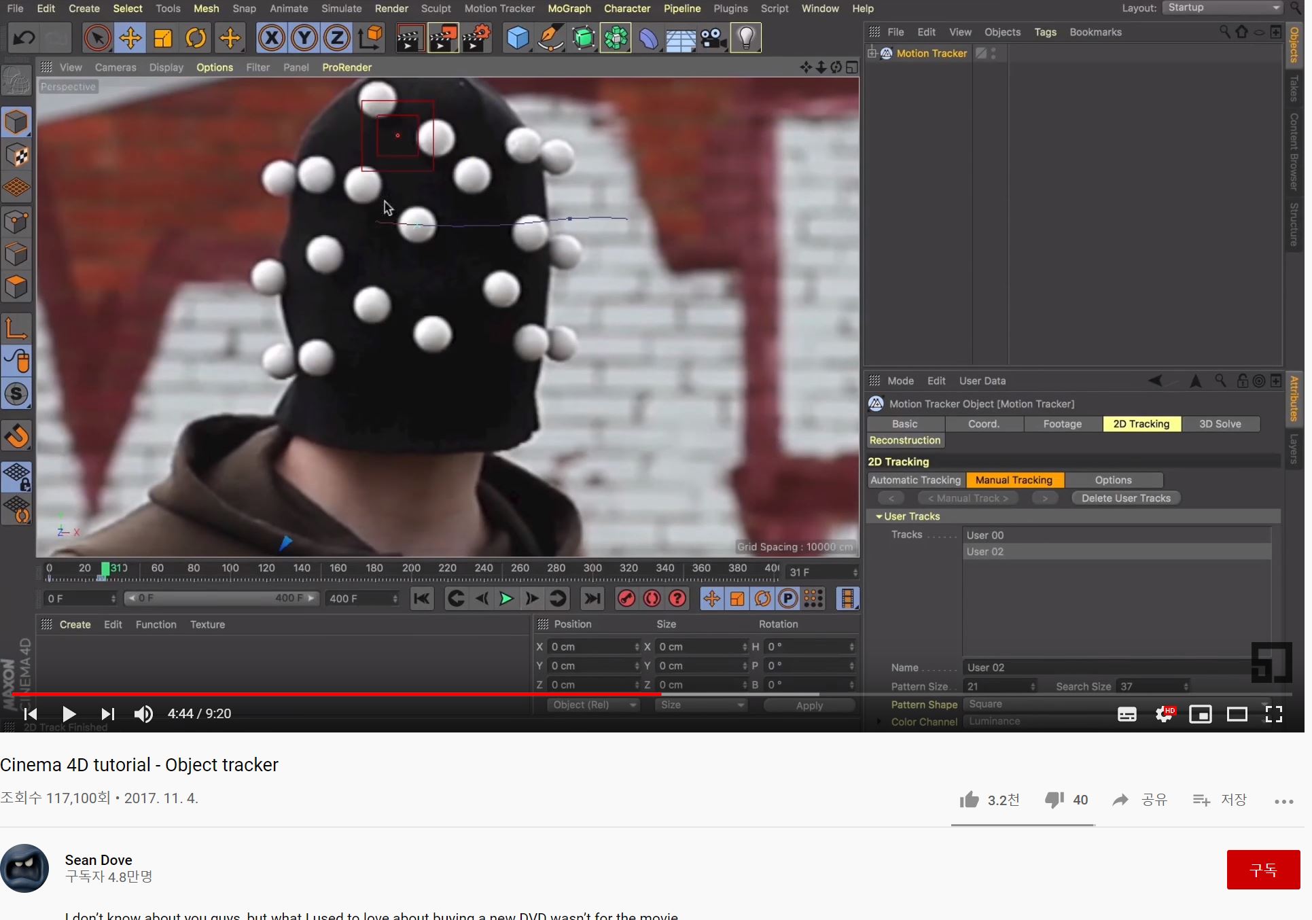This screenshot has width=1312, height=920.
Task: Select Reconstruction tab
Action: 905,440
